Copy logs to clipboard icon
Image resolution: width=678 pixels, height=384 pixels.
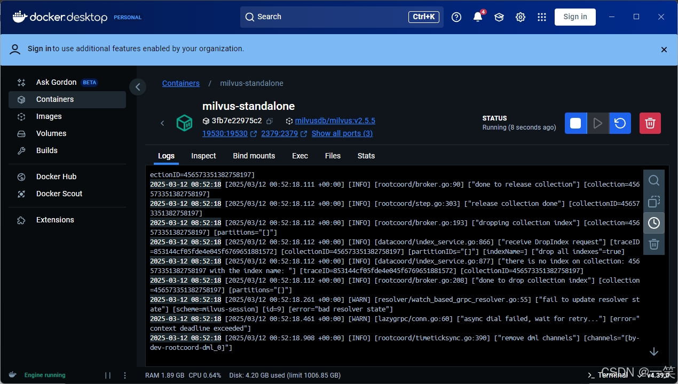(x=654, y=202)
